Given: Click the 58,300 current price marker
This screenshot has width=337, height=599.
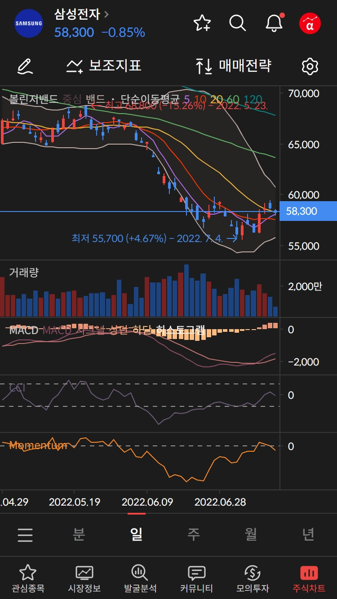Looking at the screenshot, I should point(308,211).
